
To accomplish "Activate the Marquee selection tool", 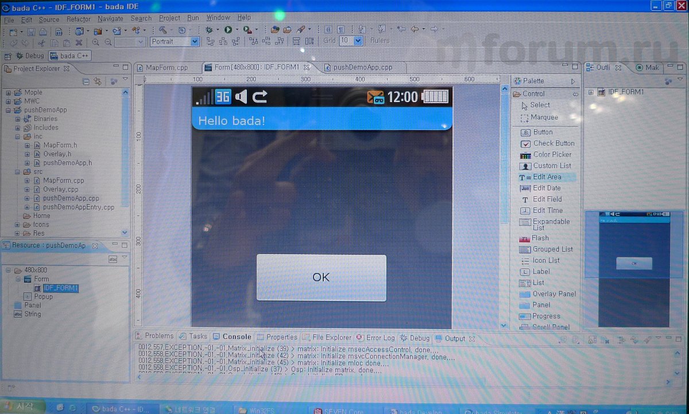I will [x=539, y=118].
